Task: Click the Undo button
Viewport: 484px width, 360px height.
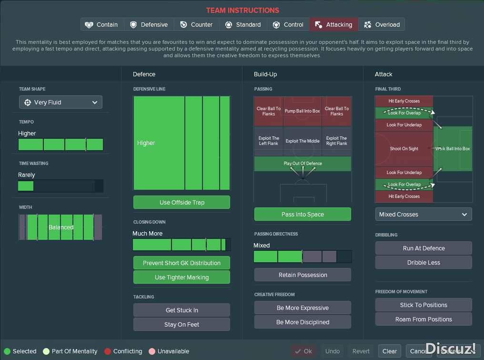Action: point(333,351)
